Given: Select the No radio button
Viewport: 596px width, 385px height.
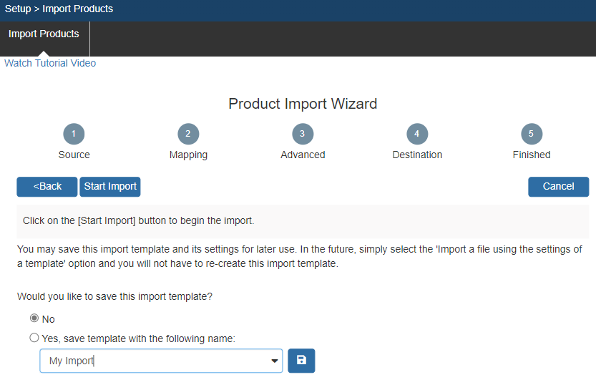Looking at the screenshot, I should pyautogui.click(x=34, y=318).
